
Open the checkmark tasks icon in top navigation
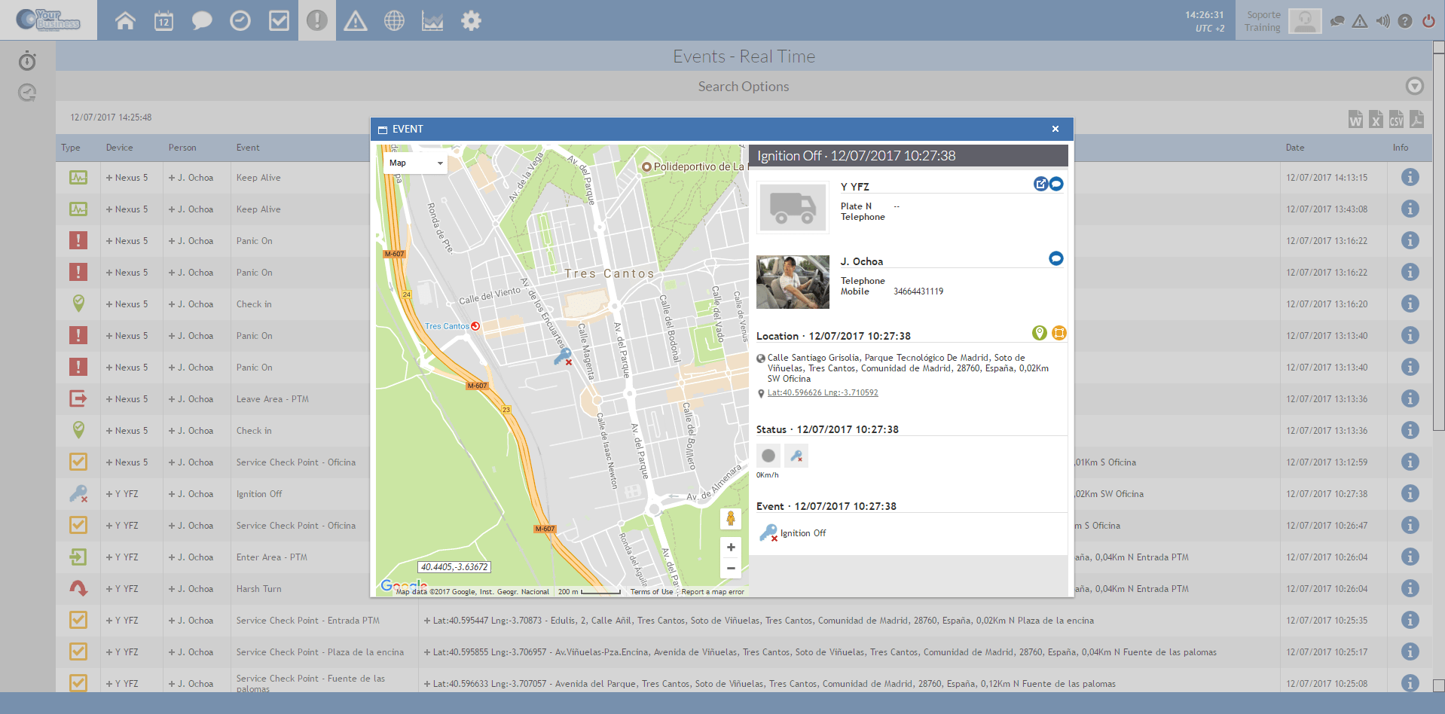pyautogui.click(x=279, y=20)
